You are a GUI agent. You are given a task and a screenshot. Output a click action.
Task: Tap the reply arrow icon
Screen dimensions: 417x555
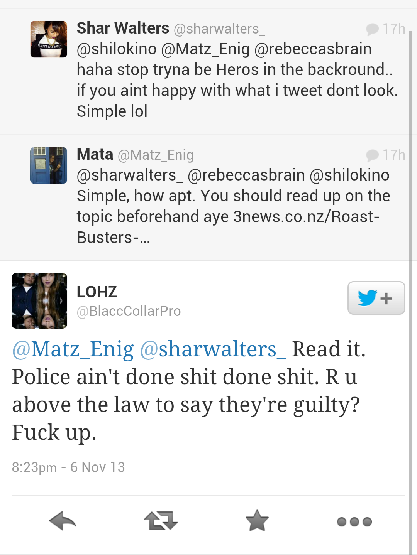click(x=63, y=521)
